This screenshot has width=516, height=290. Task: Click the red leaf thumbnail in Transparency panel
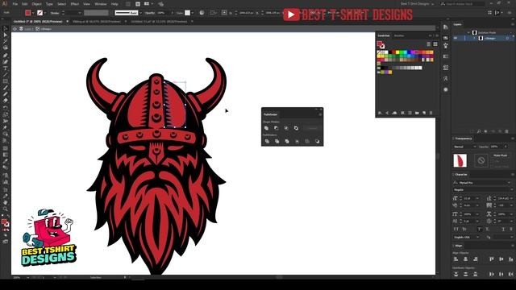[x=460, y=160]
